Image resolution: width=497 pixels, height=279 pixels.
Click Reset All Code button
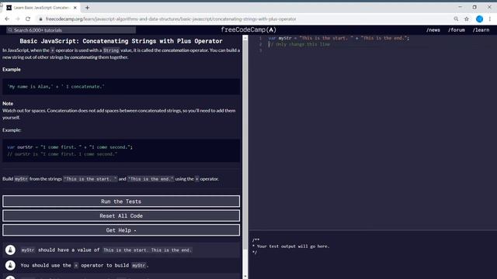(x=121, y=215)
